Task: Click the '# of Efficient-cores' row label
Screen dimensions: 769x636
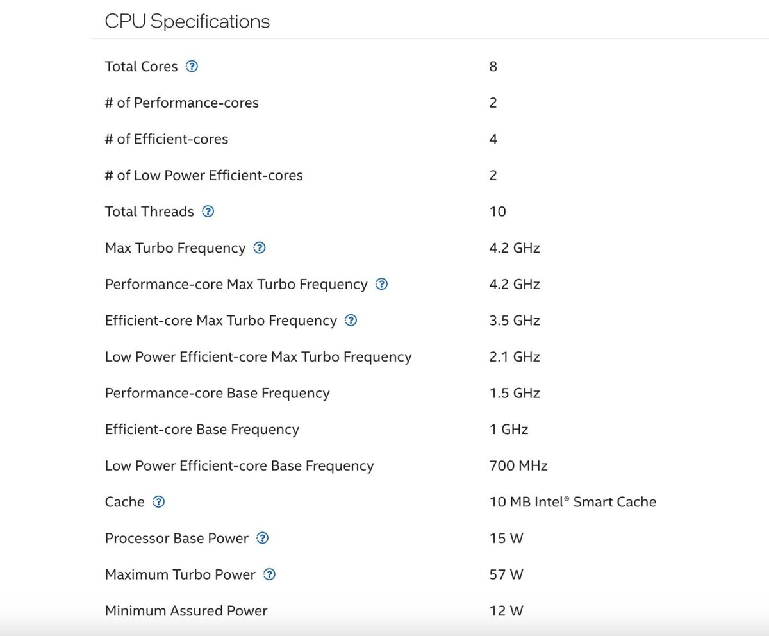Action: [x=167, y=139]
